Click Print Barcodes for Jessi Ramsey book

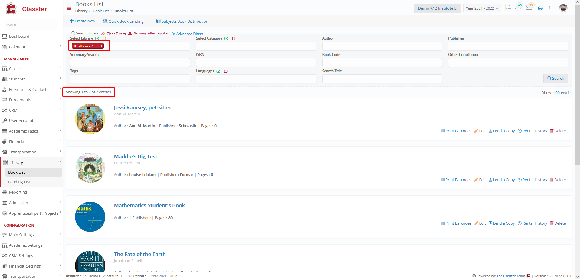(x=456, y=131)
